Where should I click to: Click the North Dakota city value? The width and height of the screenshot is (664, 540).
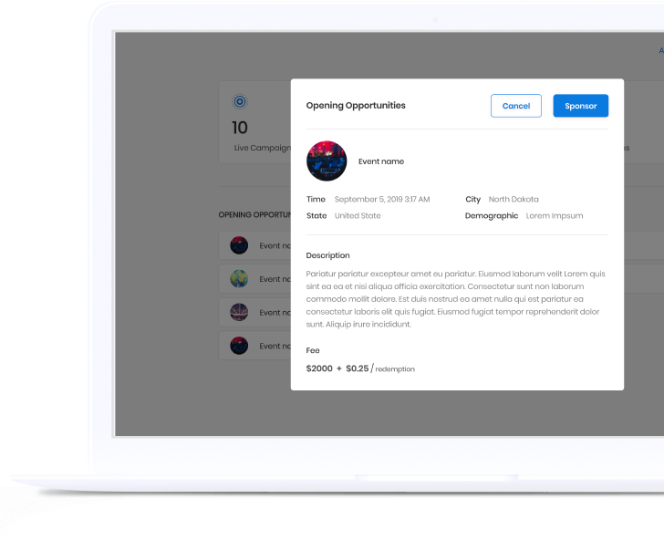[514, 199]
